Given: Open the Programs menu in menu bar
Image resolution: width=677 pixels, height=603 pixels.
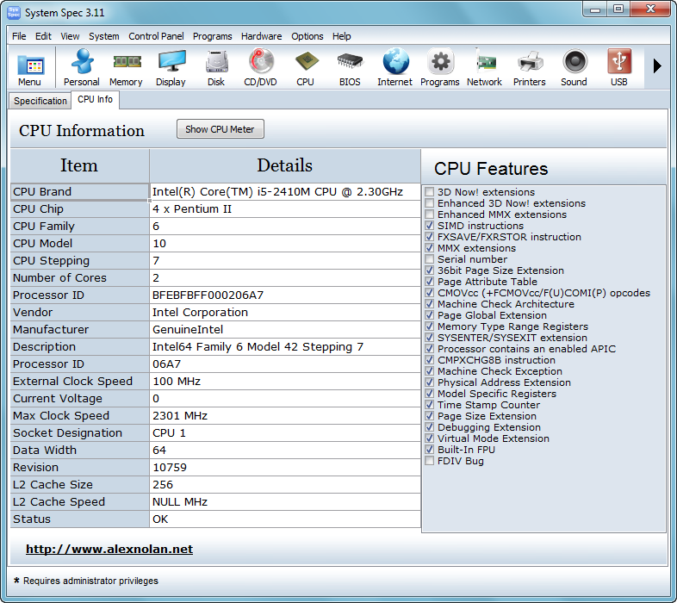Looking at the screenshot, I should point(213,36).
